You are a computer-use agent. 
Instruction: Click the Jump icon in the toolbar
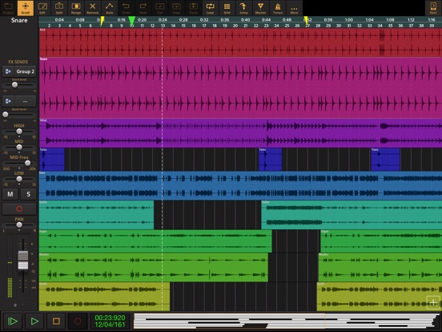244,8
